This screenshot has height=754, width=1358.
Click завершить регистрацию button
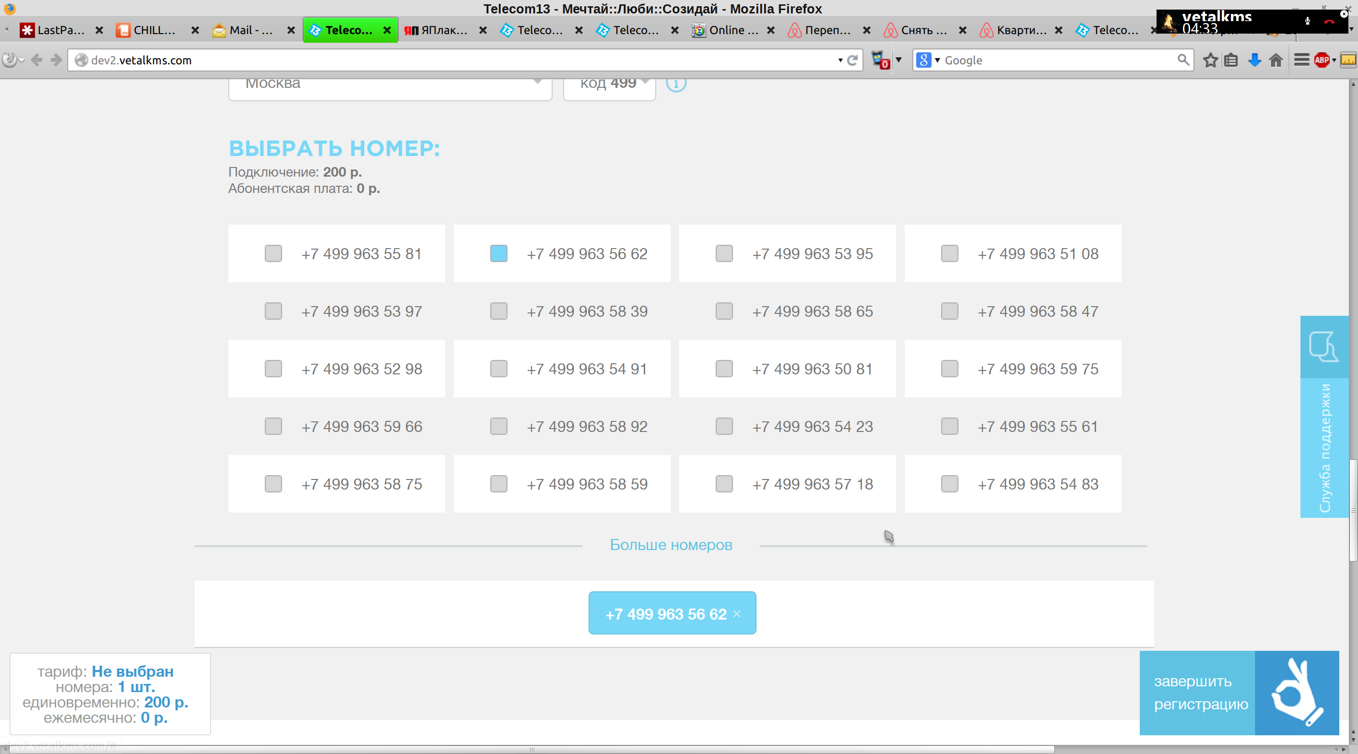1239,693
